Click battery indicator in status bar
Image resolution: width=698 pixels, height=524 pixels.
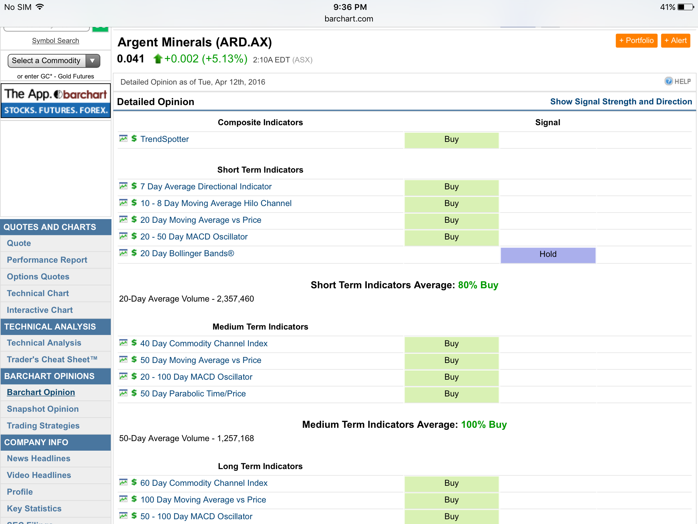[x=686, y=7]
